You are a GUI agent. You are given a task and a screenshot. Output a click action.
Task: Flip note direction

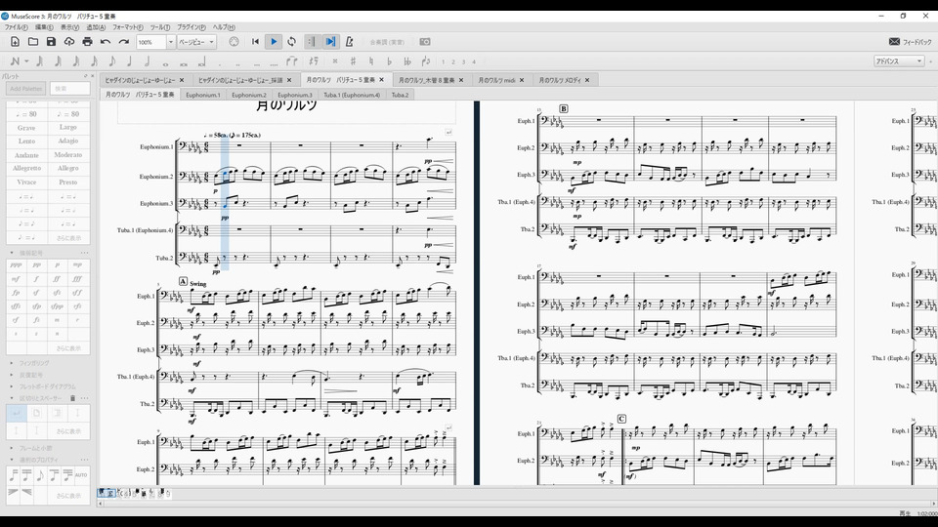pos(426,61)
